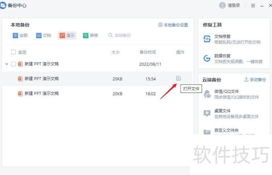Check the box for 2022/08/11 PPT group

pos(13,64)
